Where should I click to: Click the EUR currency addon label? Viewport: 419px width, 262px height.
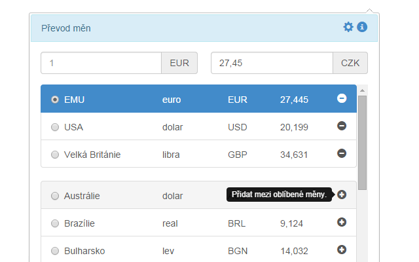pos(179,63)
